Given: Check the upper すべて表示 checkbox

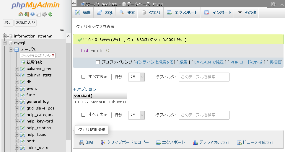Looking at the screenshot, I should point(83,77).
